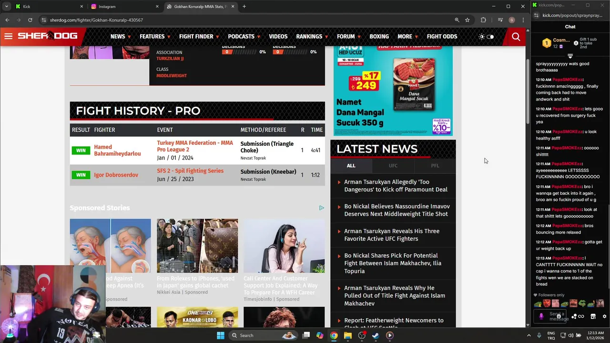
Task: Open SFS 2 - Spil Fighting Series event
Action: pos(190,171)
